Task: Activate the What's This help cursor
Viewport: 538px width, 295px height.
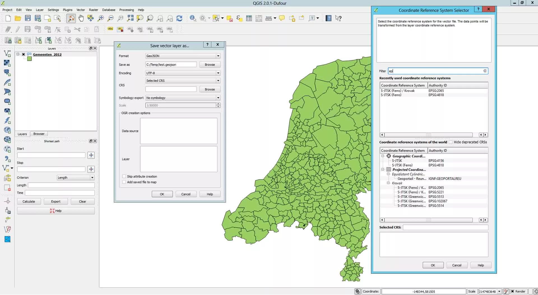Action: coord(338,18)
